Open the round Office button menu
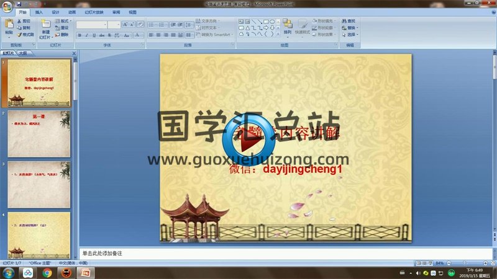The image size is (497, 279). 7,7
